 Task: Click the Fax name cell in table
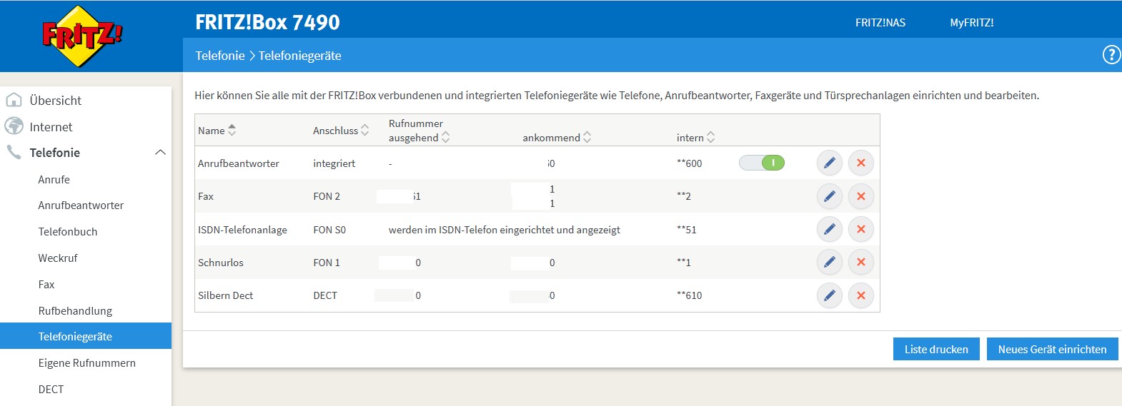coord(206,196)
